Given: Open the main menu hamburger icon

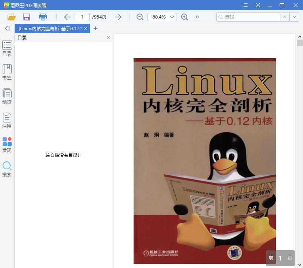Looking at the screenshot, I should click(246, 5).
